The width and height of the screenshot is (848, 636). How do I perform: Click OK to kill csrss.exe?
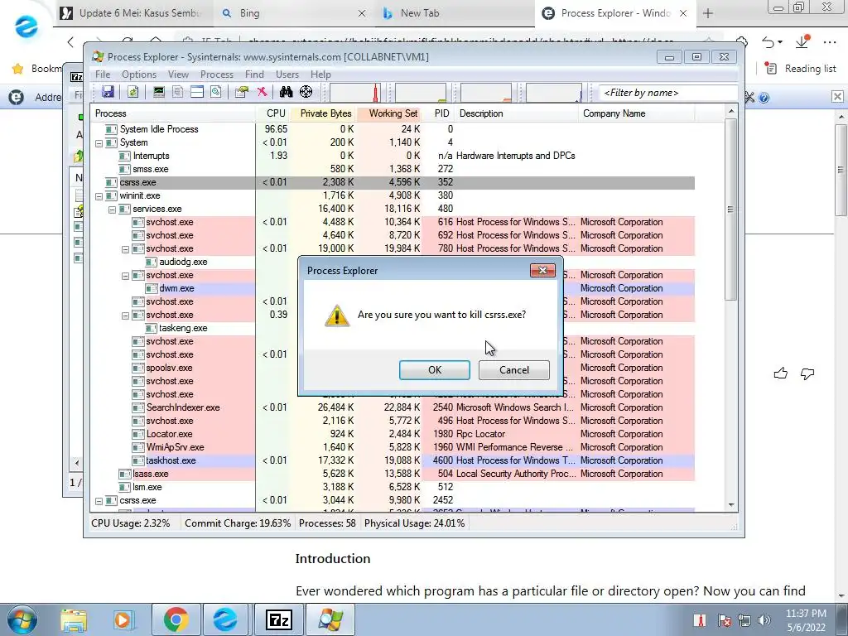(x=434, y=370)
